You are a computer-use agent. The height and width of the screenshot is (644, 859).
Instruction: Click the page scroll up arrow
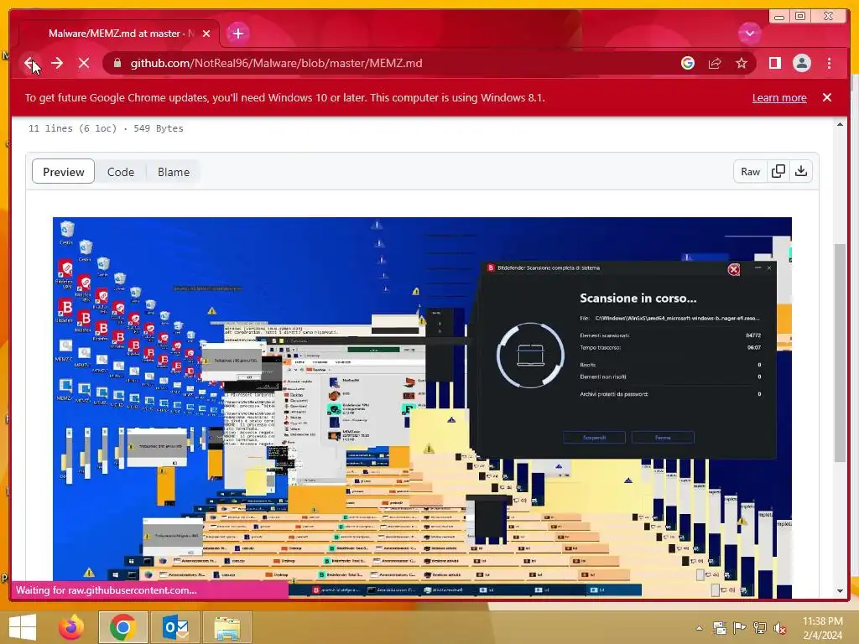(x=840, y=124)
